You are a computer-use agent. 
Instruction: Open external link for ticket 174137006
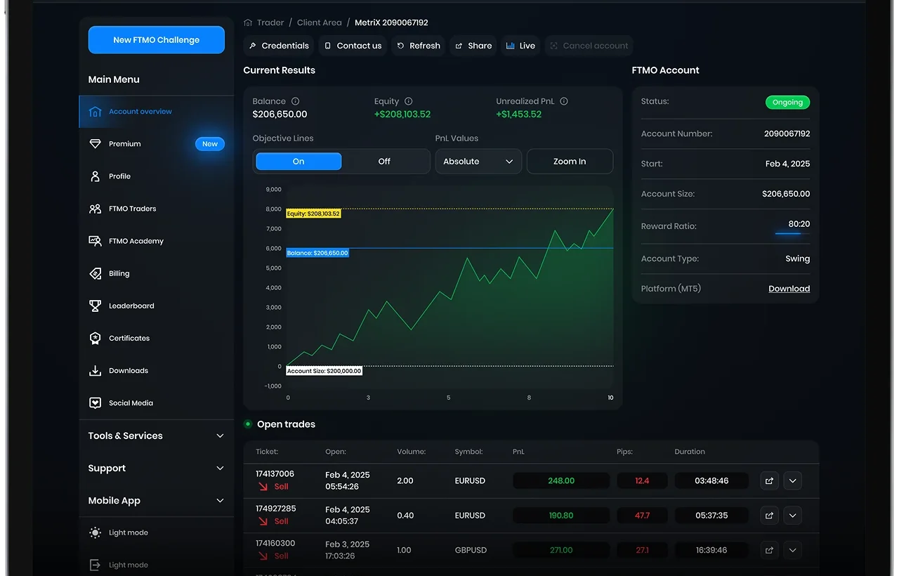tap(769, 481)
